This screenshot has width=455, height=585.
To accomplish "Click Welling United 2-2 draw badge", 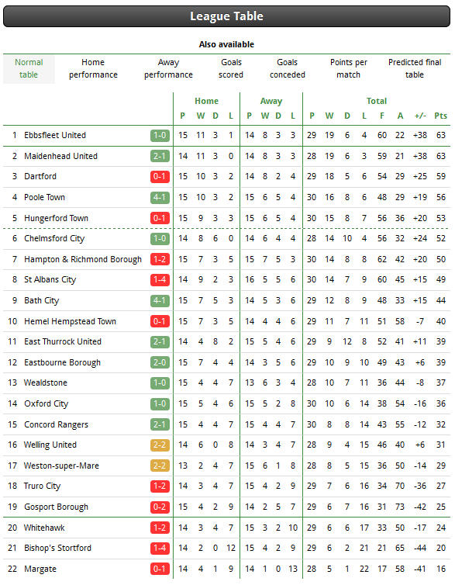I will pyautogui.click(x=160, y=445).
